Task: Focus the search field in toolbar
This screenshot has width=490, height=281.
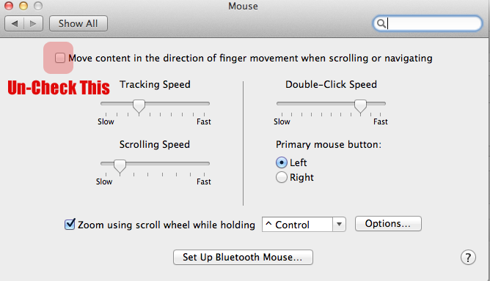Action: 428,23
